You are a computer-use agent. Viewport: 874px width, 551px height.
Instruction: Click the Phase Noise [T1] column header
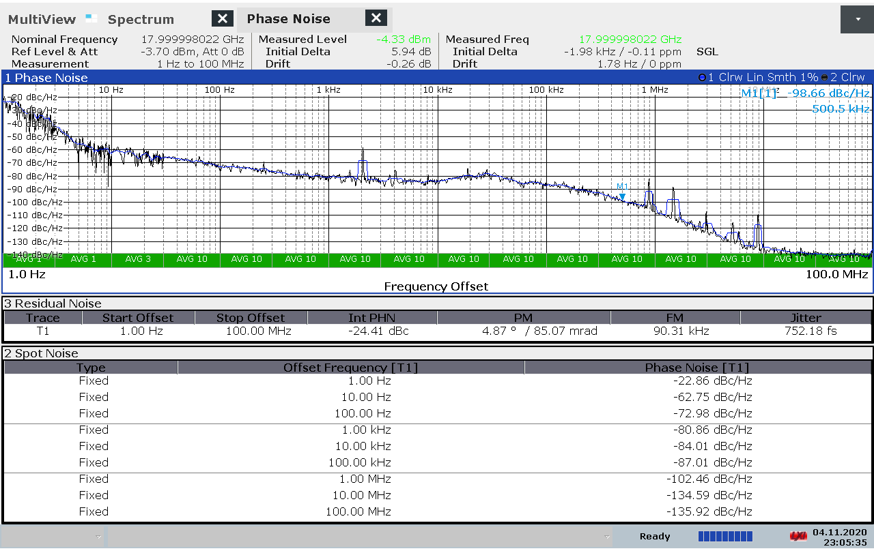(x=698, y=368)
